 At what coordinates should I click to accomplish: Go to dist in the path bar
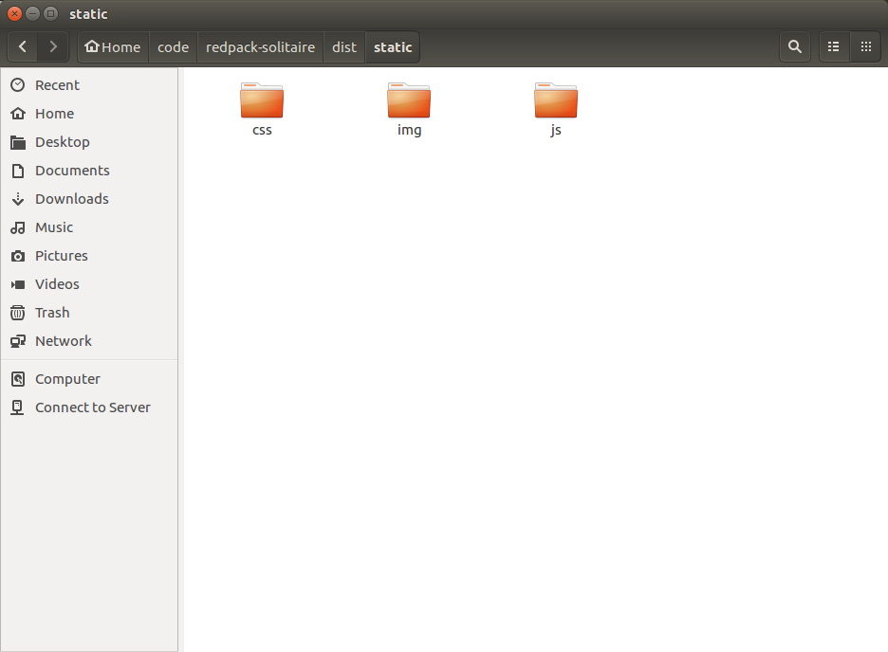344,47
